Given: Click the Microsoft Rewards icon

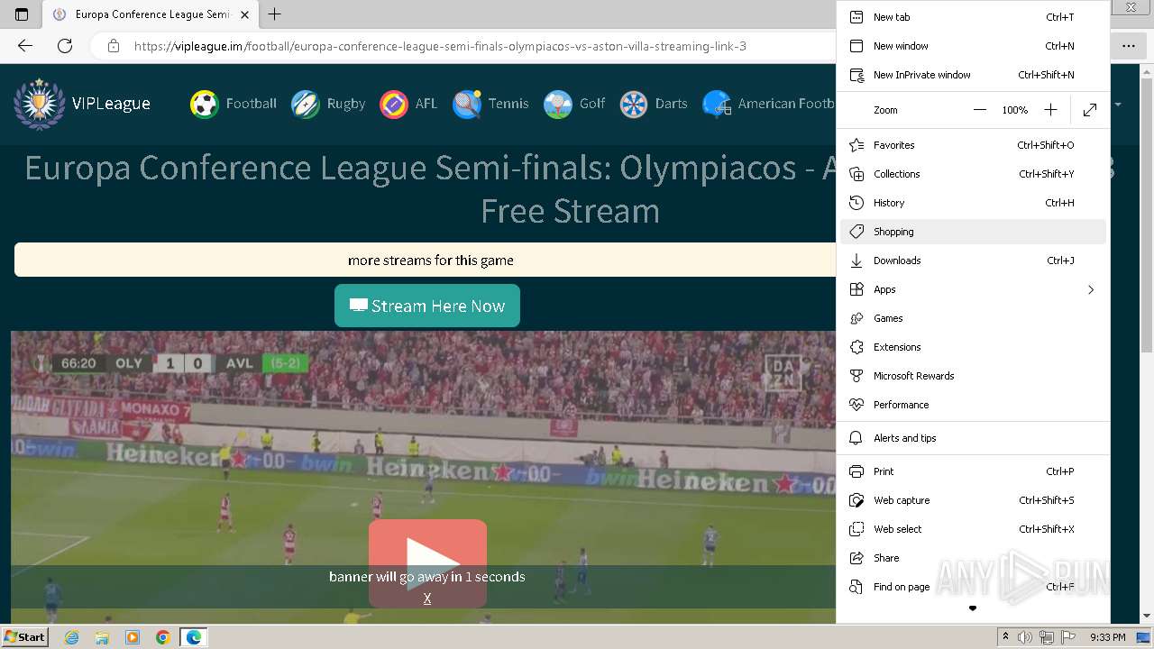Looking at the screenshot, I should 856,376.
